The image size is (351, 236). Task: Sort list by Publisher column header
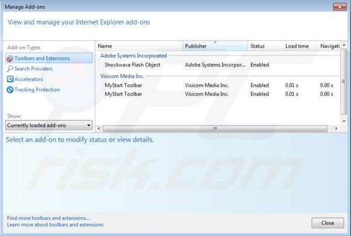tap(215, 46)
